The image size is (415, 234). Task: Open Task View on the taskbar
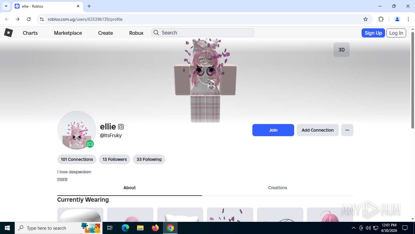(110, 228)
